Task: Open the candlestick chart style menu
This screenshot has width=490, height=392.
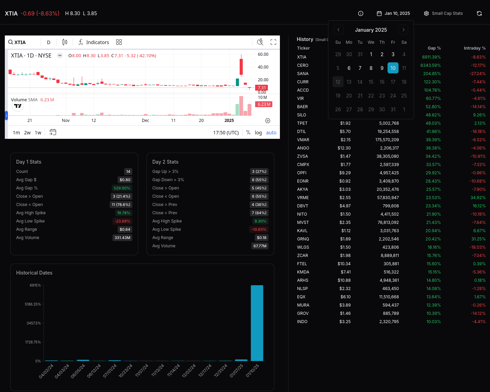Action: pyautogui.click(x=65, y=42)
